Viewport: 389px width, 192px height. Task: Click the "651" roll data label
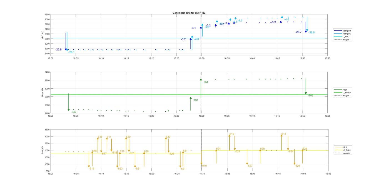pos(185,151)
